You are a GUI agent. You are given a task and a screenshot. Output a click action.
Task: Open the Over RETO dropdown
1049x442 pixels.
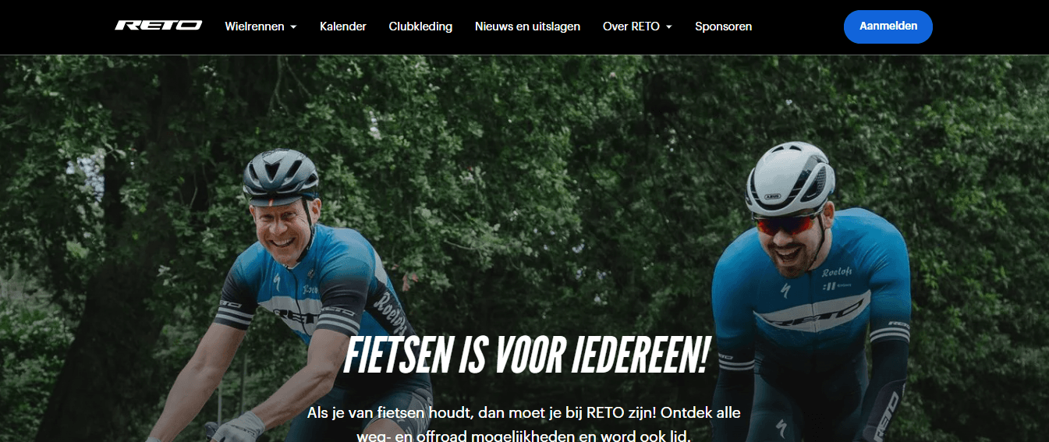pos(637,27)
